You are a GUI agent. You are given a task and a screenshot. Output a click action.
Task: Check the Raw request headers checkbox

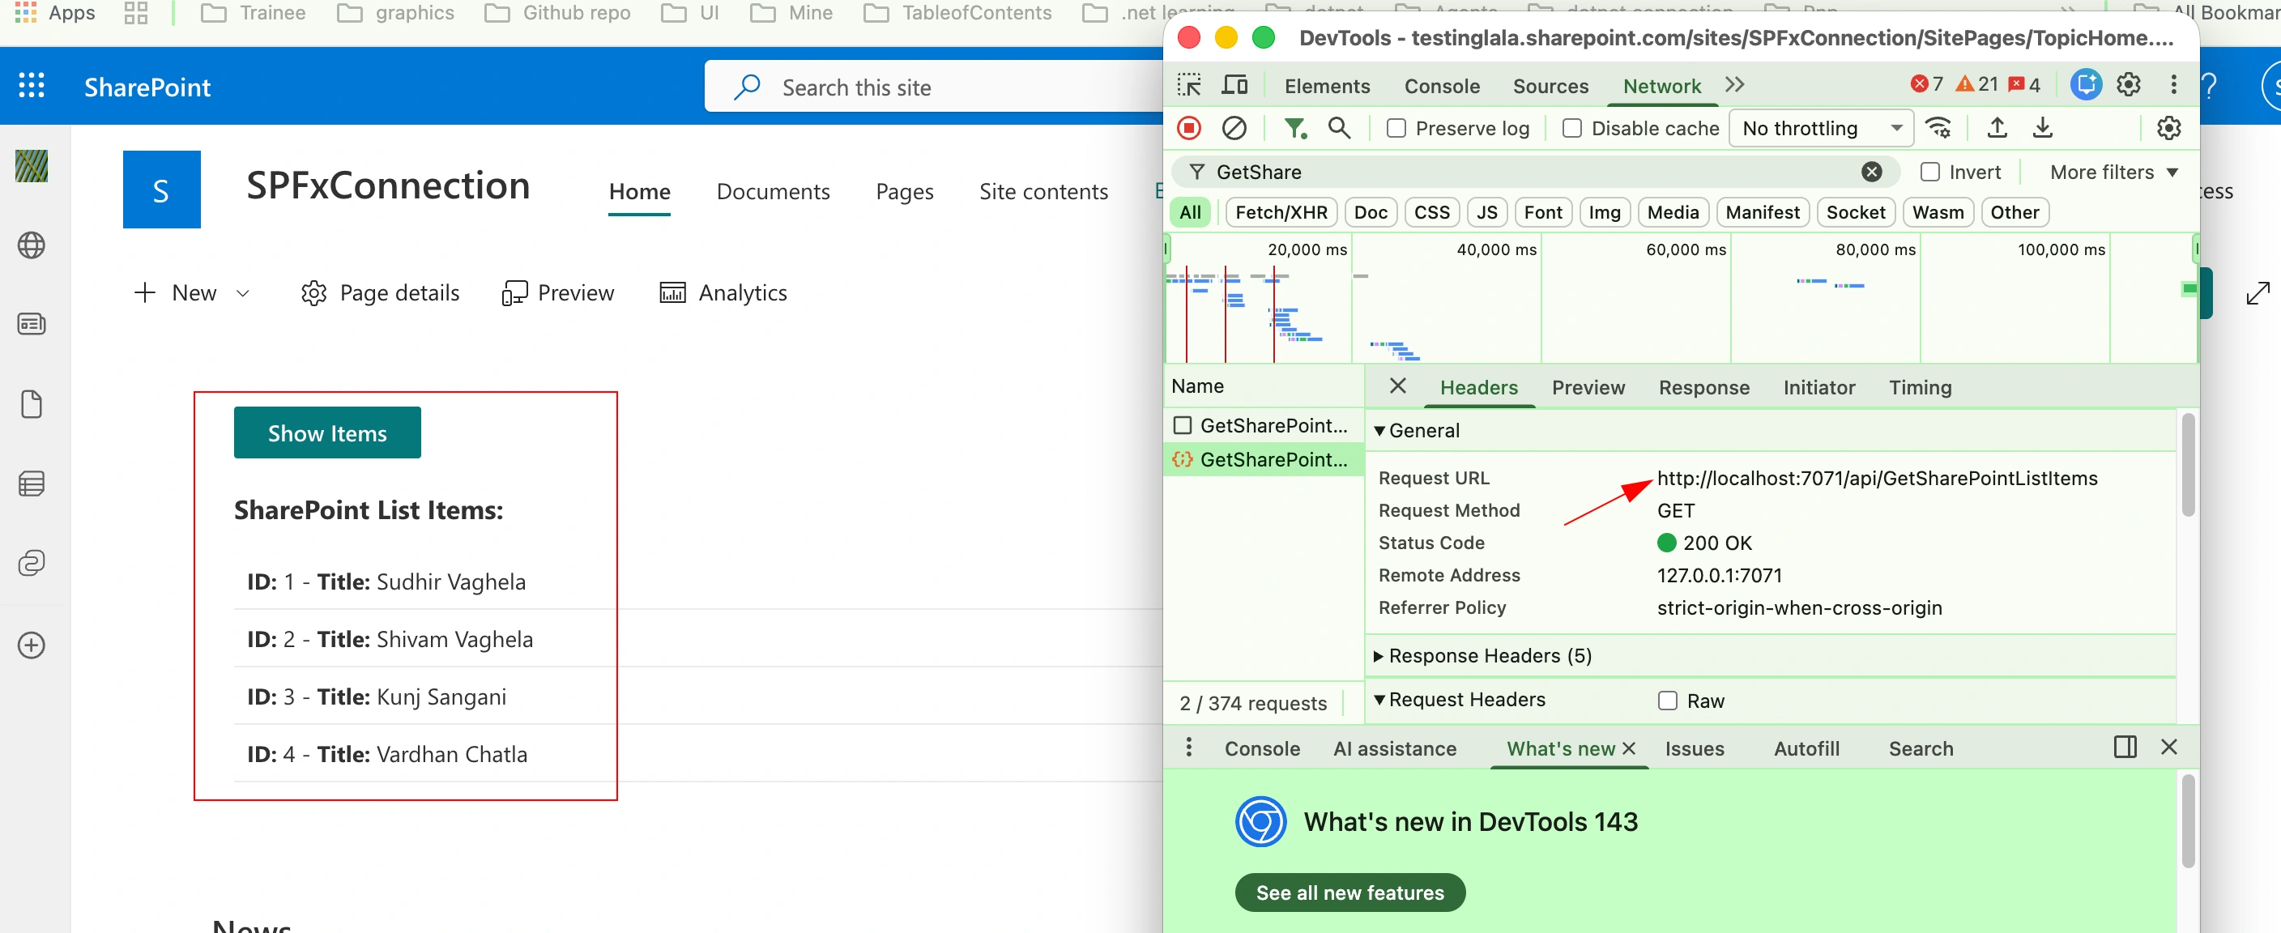point(1667,701)
